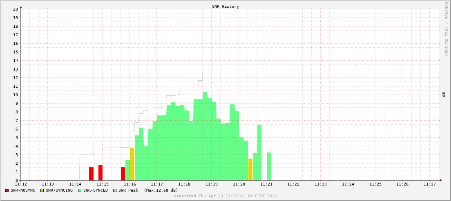Screen dimensions: 451x201
Task: Click the 20 value on y-axis
Action: click(x=16, y=9)
